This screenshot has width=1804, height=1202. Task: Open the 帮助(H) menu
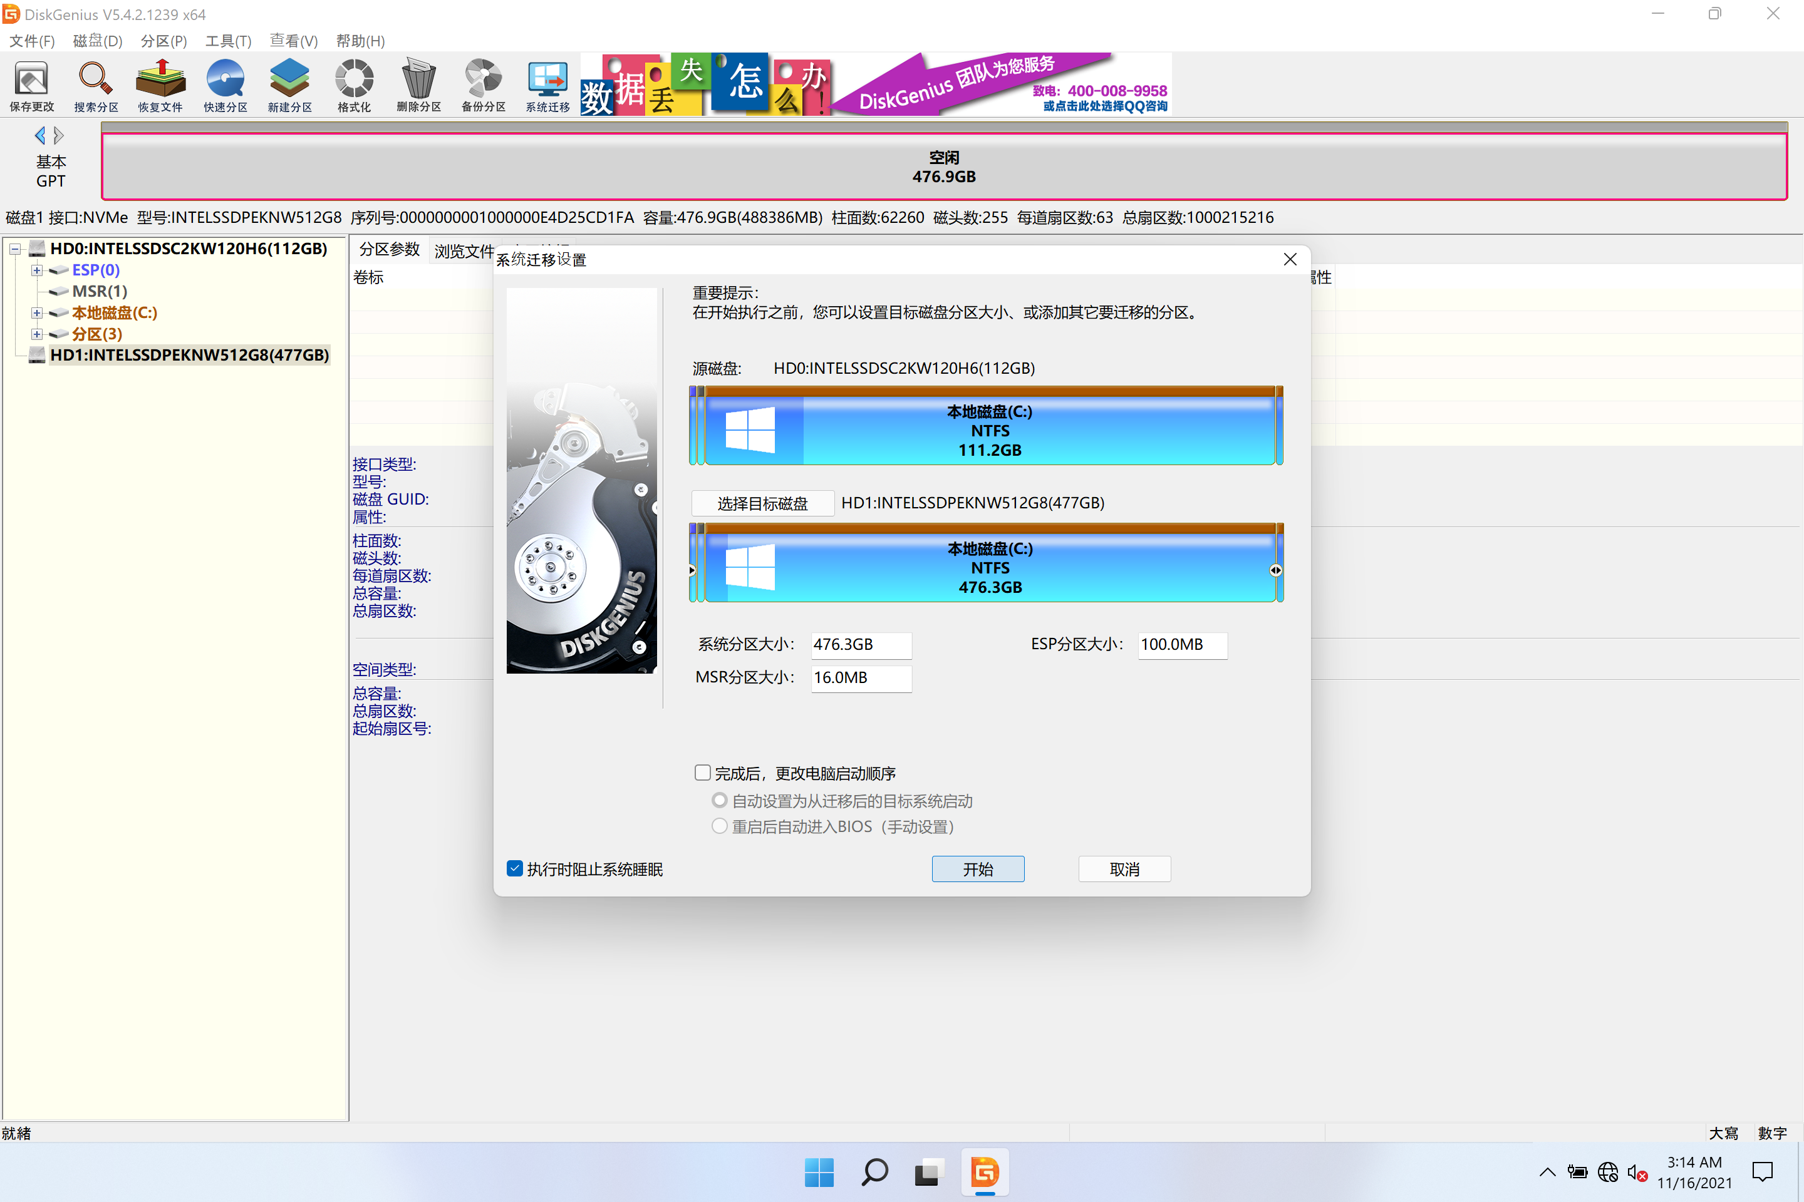pos(360,41)
